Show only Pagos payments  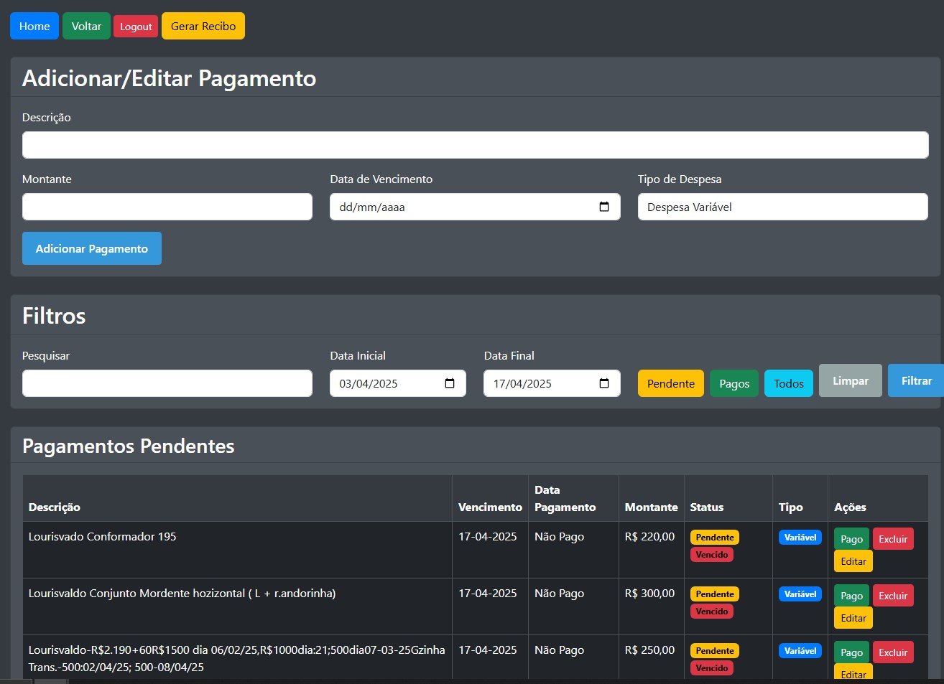click(x=734, y=383)
